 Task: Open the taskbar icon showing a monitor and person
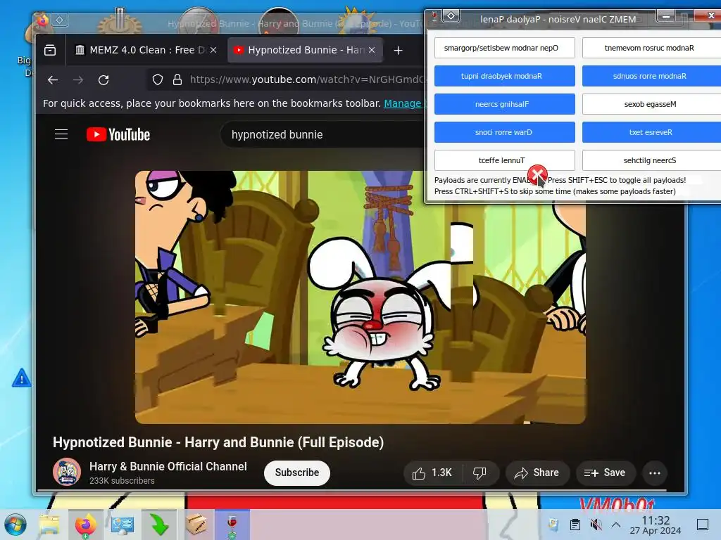(x=123, y=525)
